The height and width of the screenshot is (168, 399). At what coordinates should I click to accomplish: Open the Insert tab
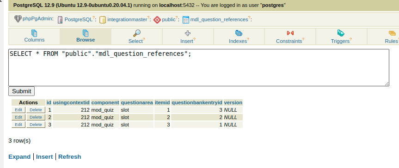pyautogui.click(x=188, y=36)
